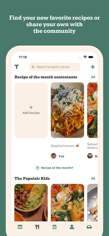Click the Search tonight's recipe field

coord(54,67)
